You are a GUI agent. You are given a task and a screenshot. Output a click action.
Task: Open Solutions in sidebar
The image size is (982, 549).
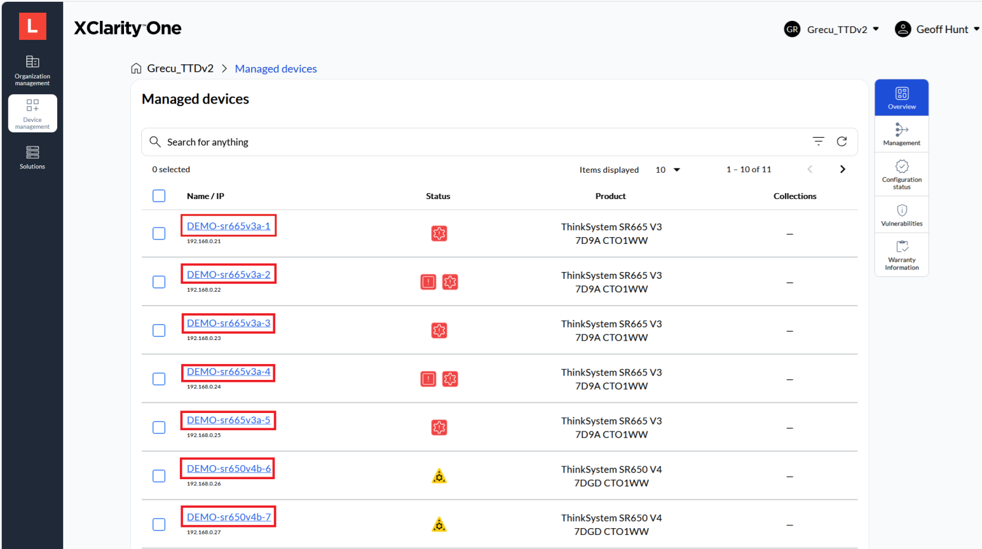33,157
